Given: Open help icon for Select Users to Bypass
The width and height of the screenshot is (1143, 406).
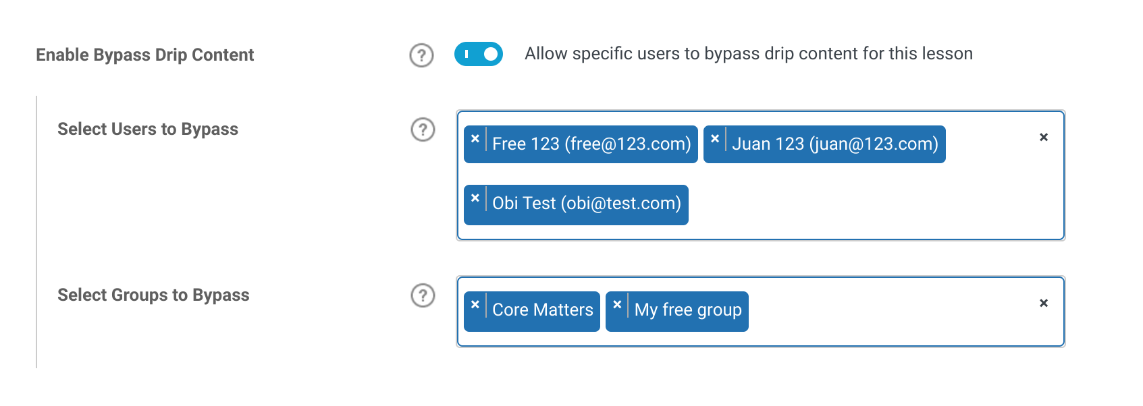Looking at the screenshot, I should click(x=423, y=129).
